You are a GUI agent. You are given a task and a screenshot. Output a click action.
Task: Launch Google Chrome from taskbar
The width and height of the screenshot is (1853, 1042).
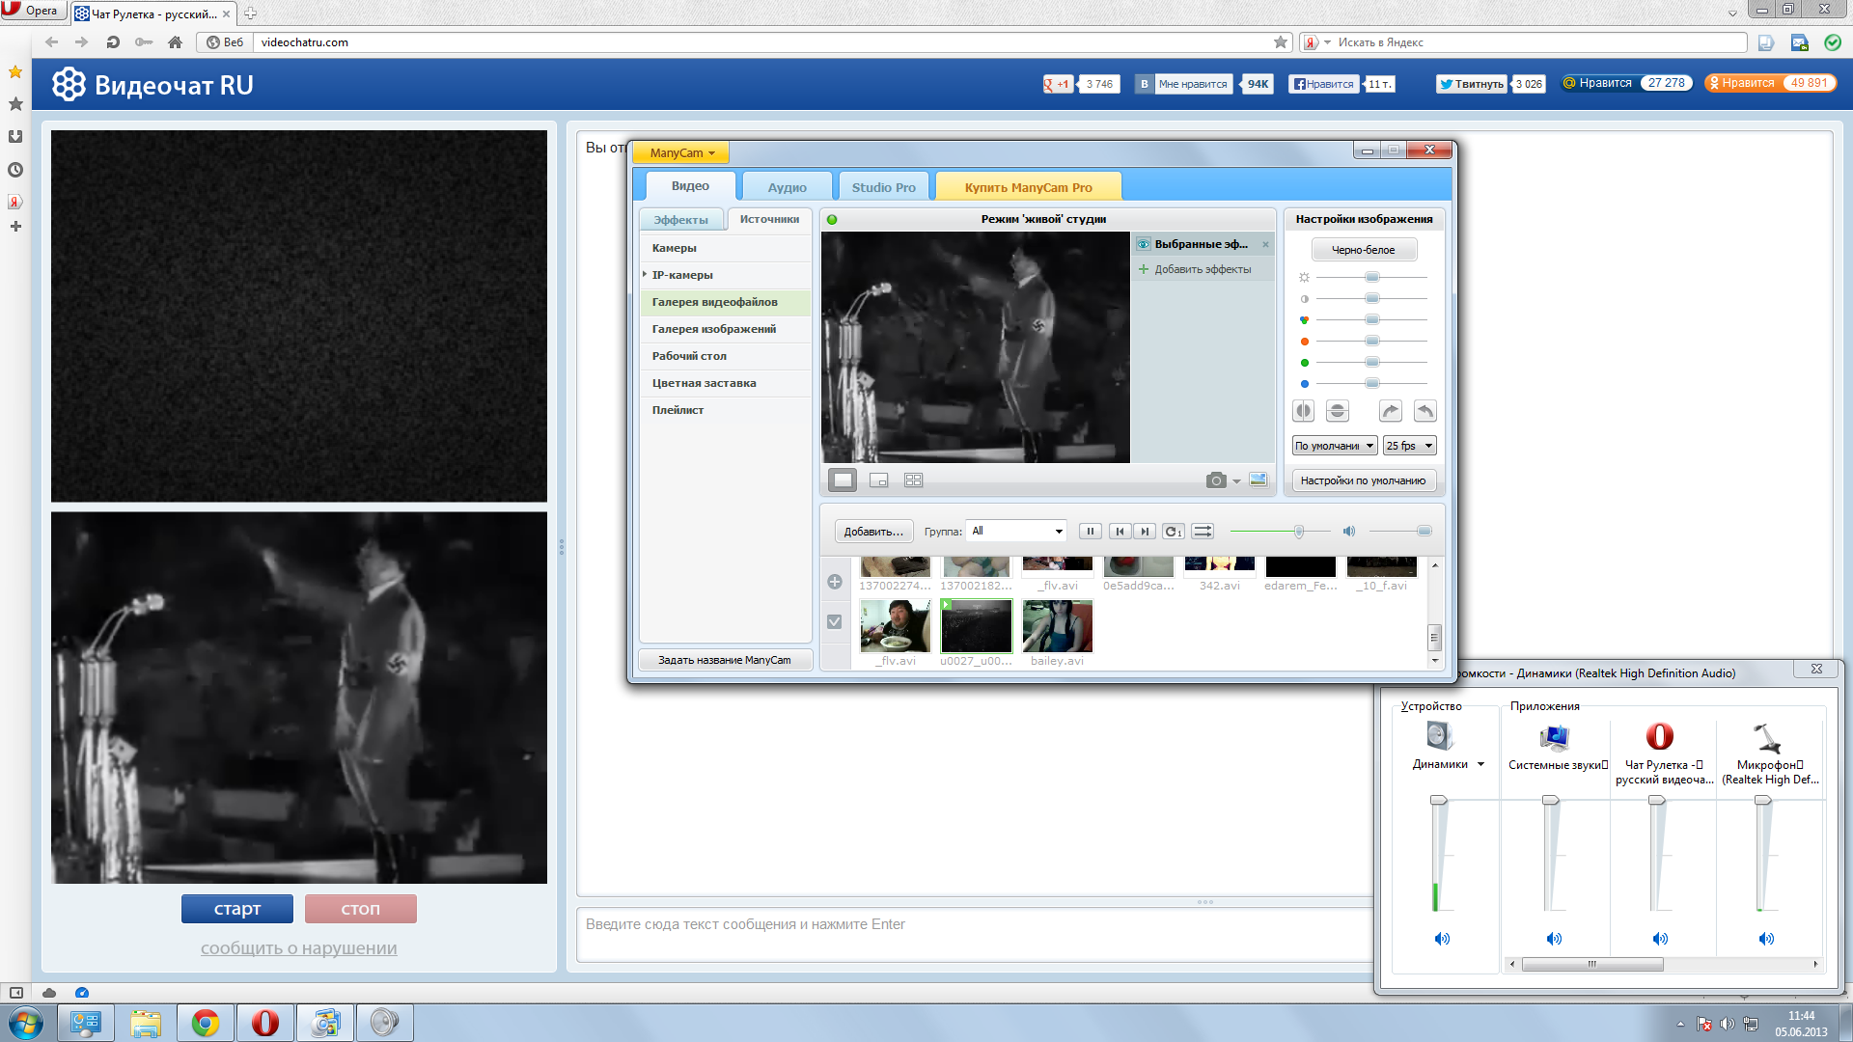(x=206, y=1023)
